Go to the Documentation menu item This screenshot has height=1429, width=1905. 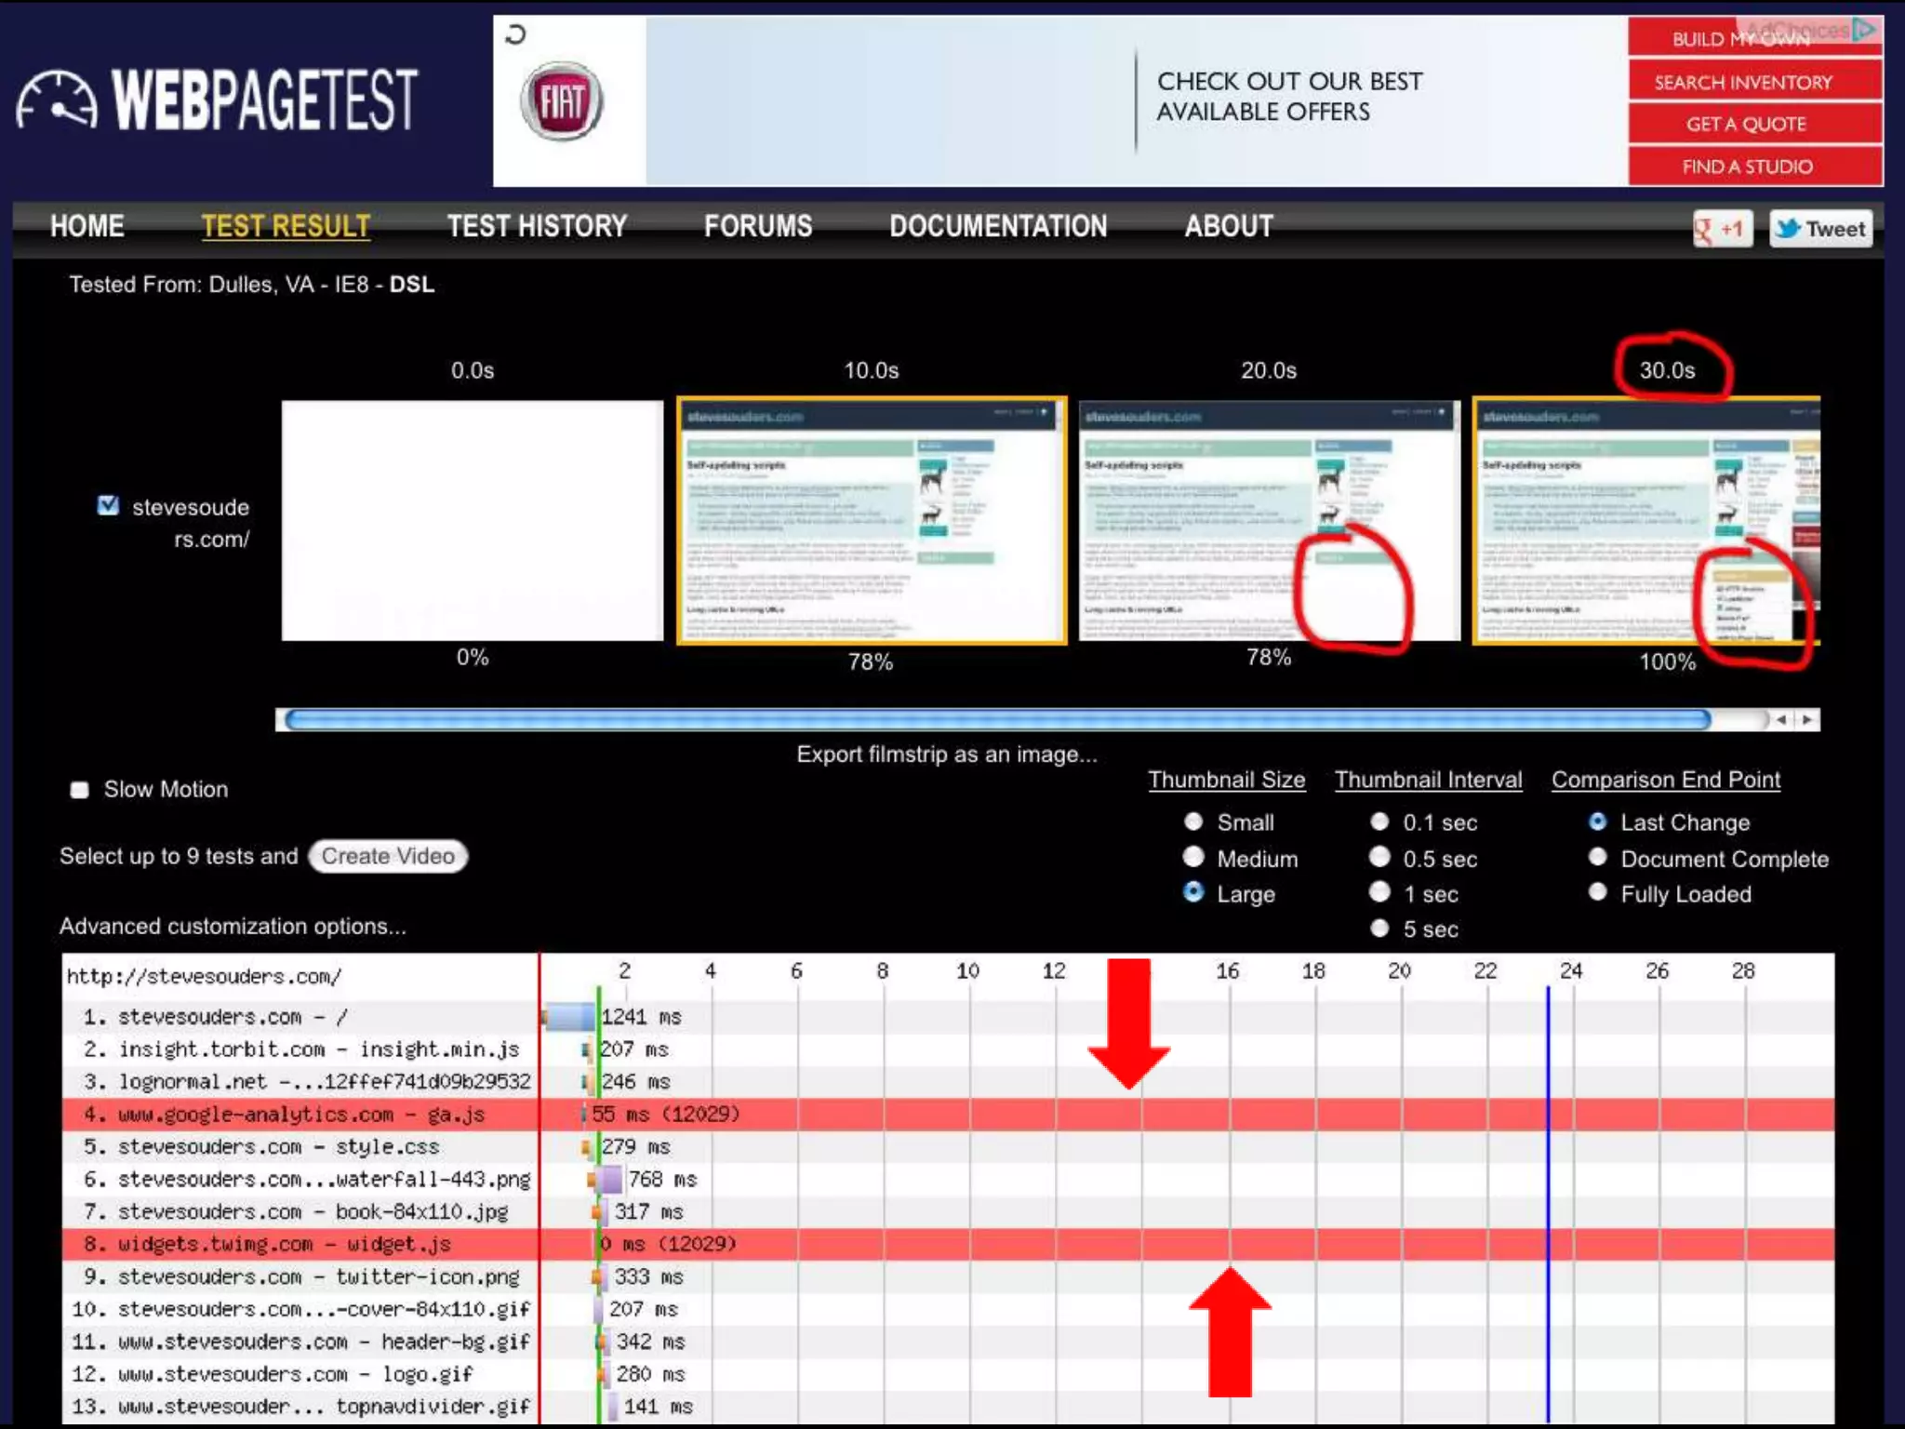tap(997, 226)
